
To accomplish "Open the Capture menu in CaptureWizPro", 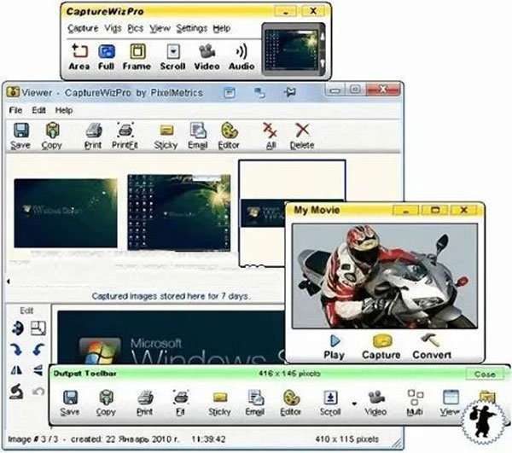I will (83, 28).
